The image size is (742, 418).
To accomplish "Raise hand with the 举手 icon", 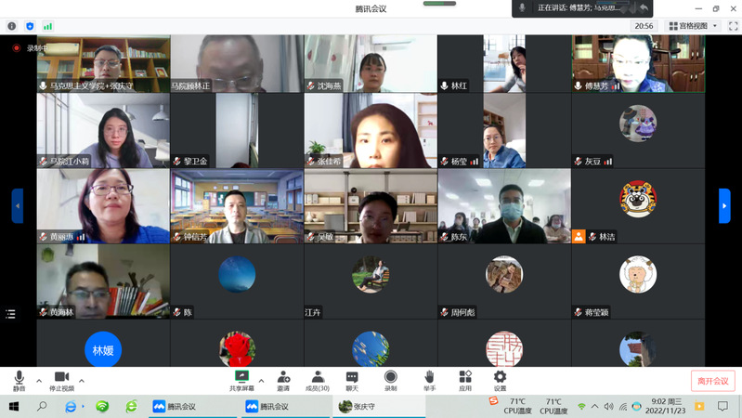I will pyautogui.click(x=429, y=381).
